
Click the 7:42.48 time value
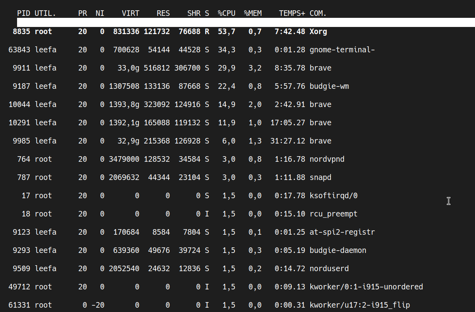coord(290,31)
